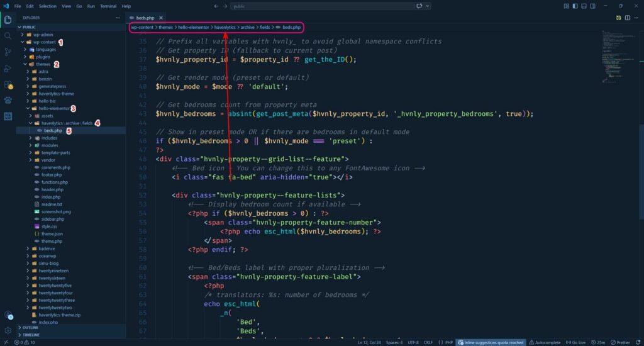
Task: Toggle the primary side bar visibility
Action: (x=575, y=6)
